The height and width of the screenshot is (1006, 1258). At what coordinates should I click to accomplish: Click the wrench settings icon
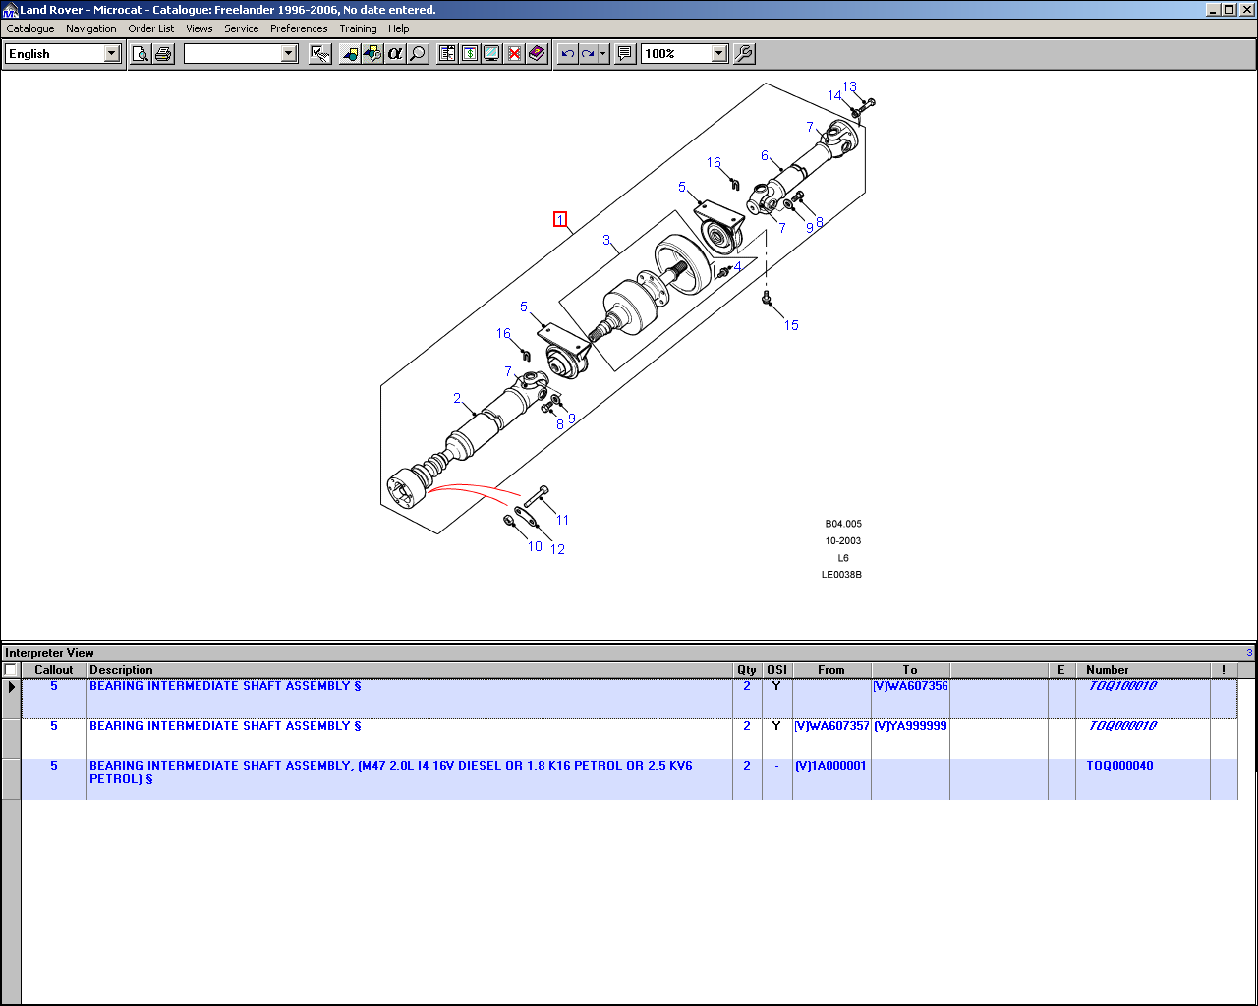(744, 54)
